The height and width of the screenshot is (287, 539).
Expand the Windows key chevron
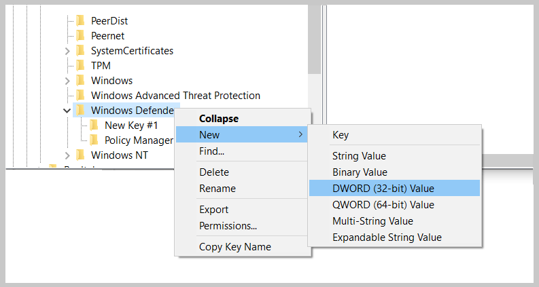click(67, 81)
